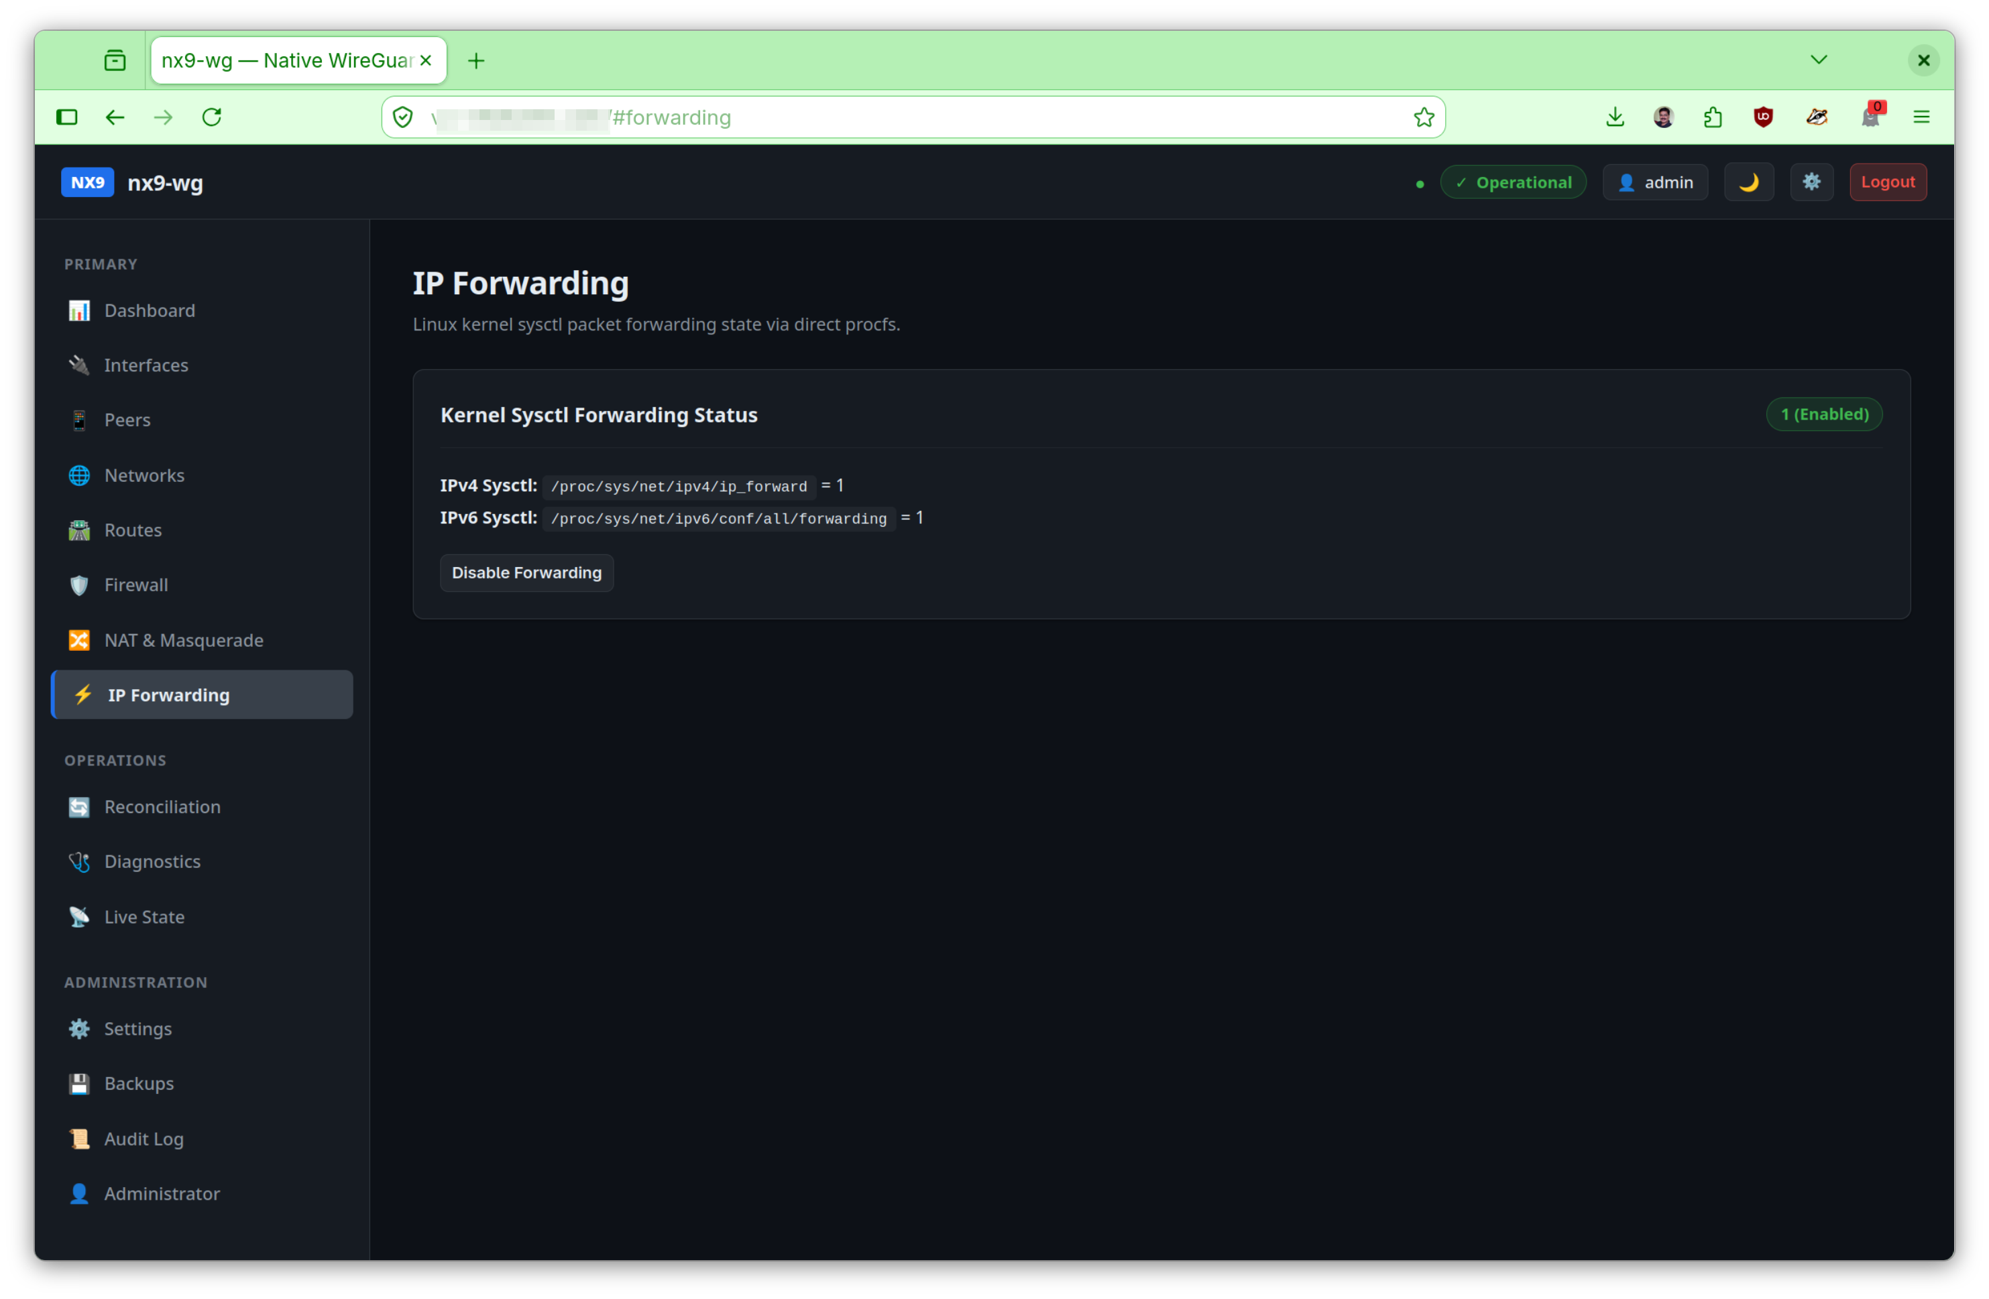Screen dimensions: 1989x1299
Task: Click the NX9 logo badge
Action: pos(88,182)
